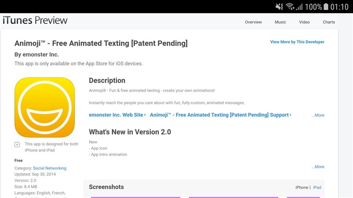This screenshot has width=353, height=198.
Task: Expand description with the More link
Action: [318, 115]
